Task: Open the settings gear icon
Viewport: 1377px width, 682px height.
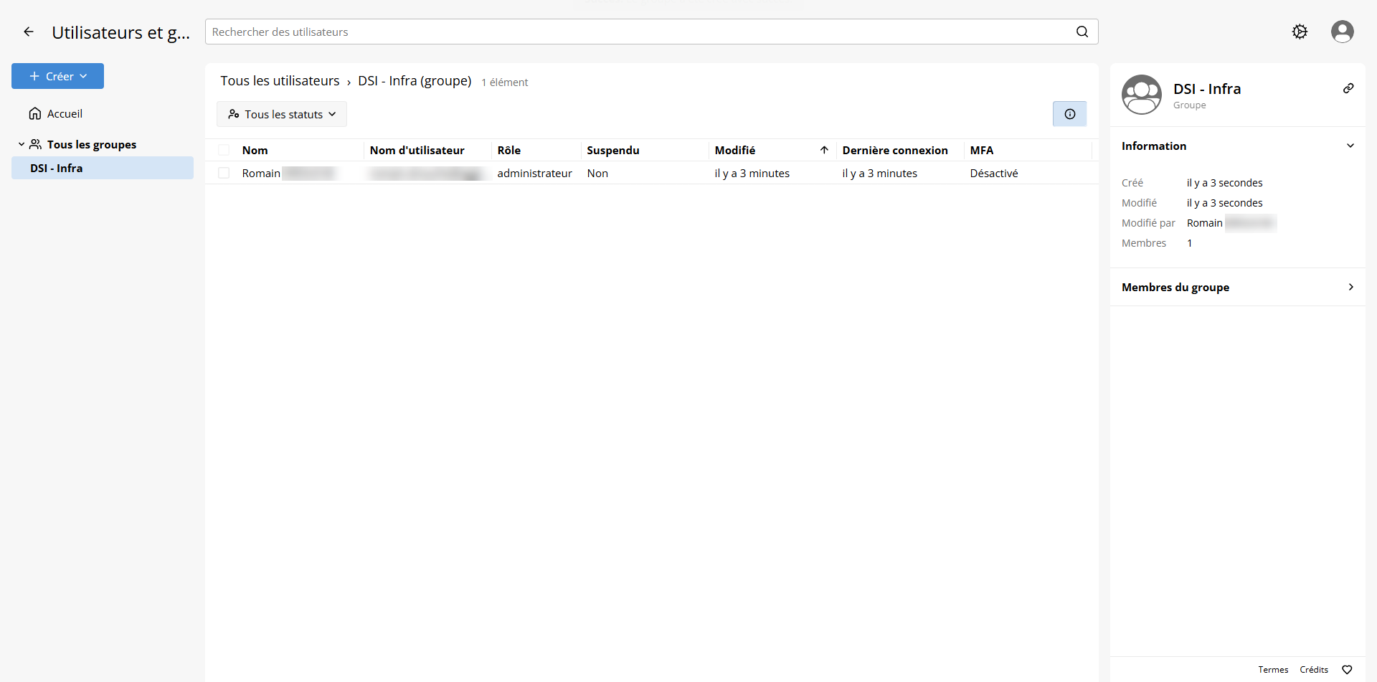Action: [1300, 32]
